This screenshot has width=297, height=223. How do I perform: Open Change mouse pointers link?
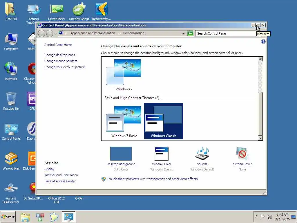(61, 61)
